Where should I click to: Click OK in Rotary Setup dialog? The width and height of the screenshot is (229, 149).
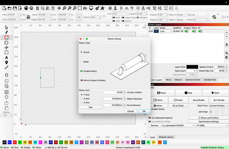click(144, 111)
